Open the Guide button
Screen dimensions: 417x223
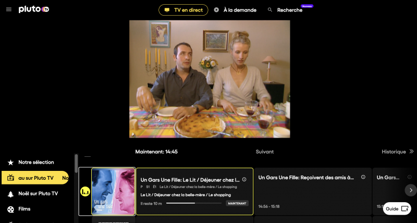(397, 208)
